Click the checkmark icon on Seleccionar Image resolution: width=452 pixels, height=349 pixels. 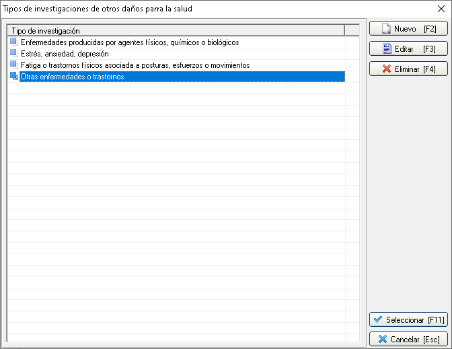(378, 319)
